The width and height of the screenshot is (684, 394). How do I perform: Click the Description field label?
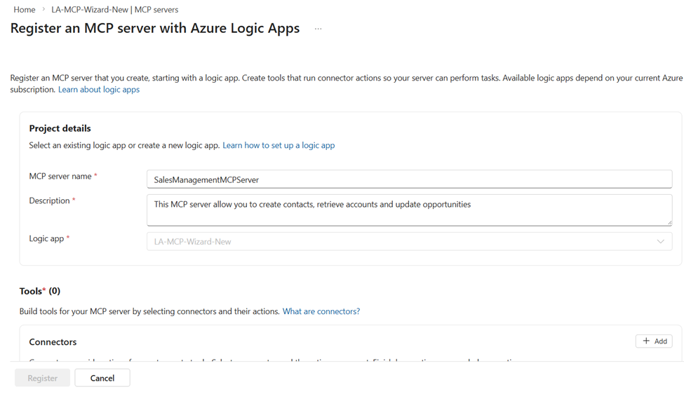pos(49,201)
